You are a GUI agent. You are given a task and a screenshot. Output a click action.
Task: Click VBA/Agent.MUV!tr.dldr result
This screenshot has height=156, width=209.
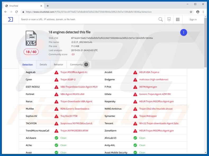(x=72, y=94)
